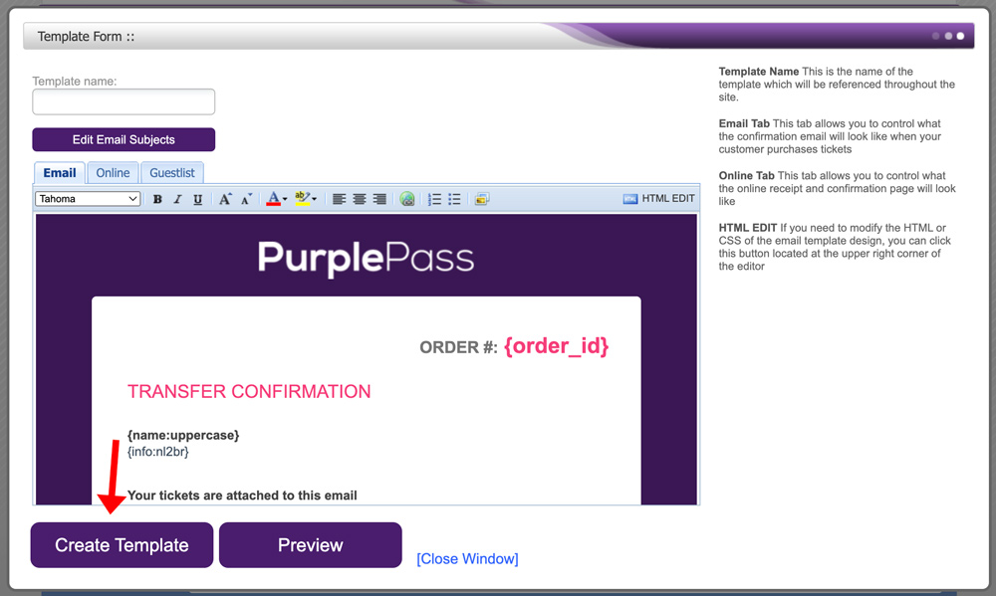This screenshot has width=996, height=596.
Task: Switch to the Online tab
Action: tap(113, 173)
